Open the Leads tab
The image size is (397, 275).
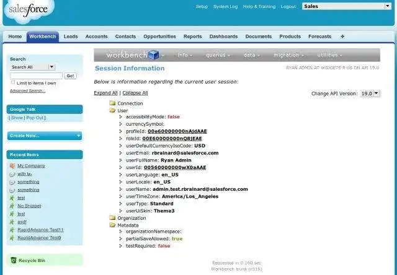point(71,37)
